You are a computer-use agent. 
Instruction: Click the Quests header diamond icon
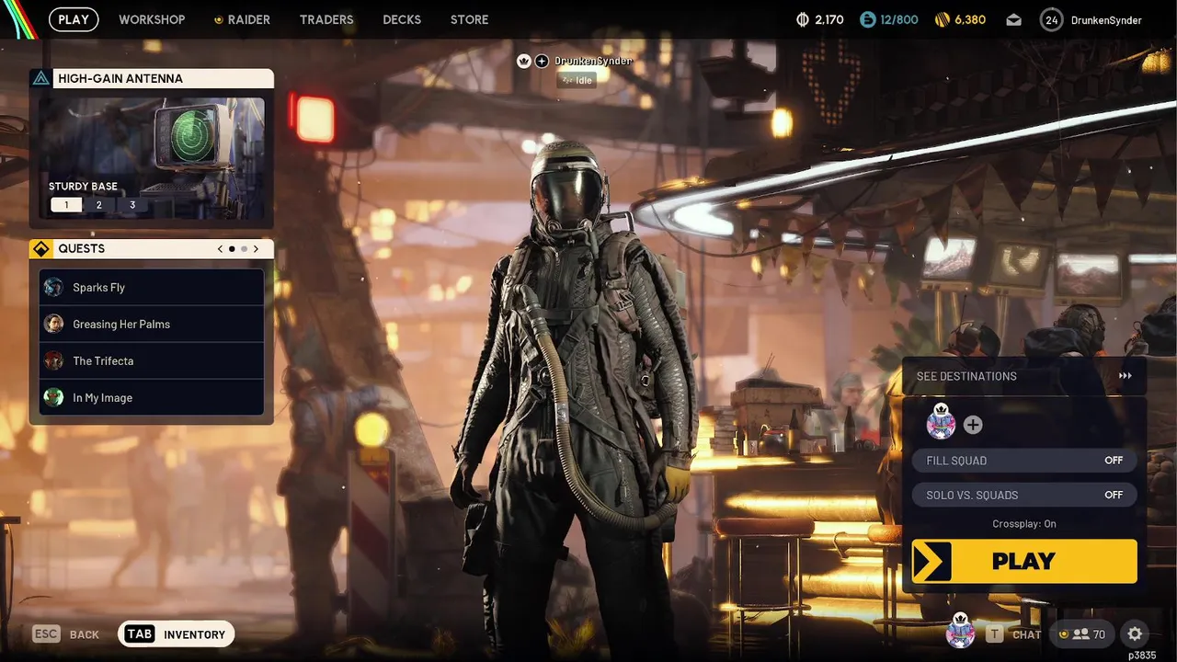pos(40,248)
